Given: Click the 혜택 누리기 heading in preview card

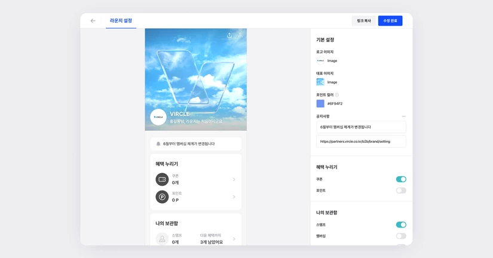Looking at the screenshot, I should click(167, 164).
